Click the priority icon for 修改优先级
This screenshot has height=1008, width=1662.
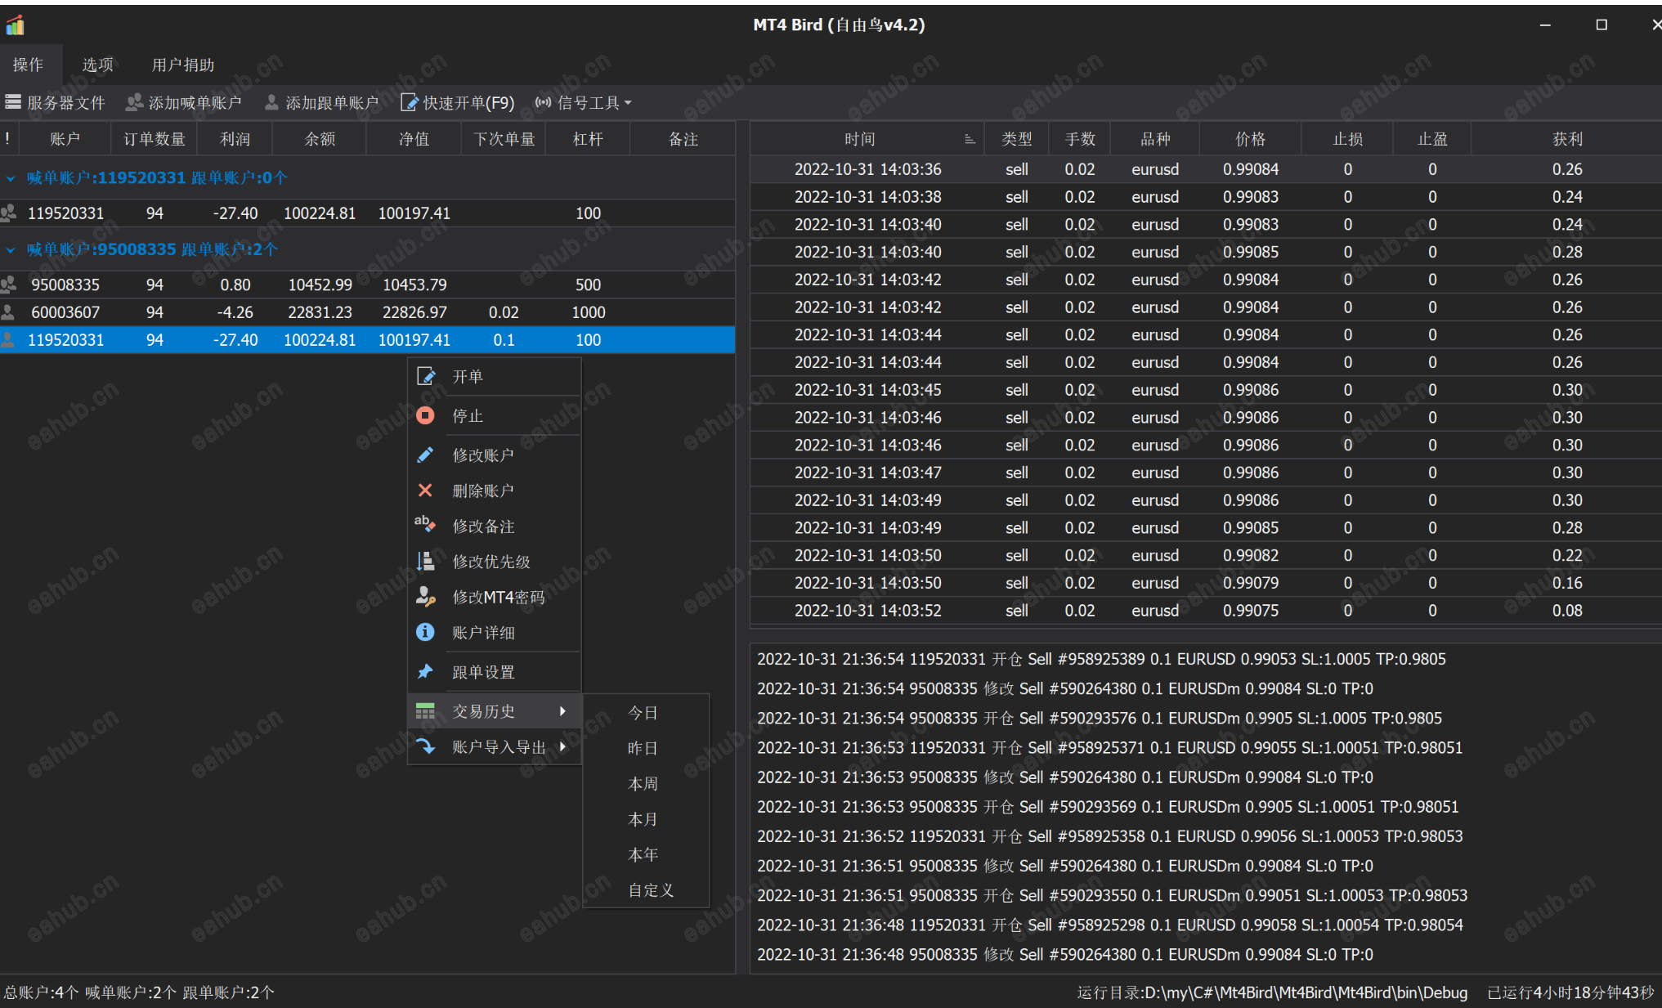coord(425,561)
